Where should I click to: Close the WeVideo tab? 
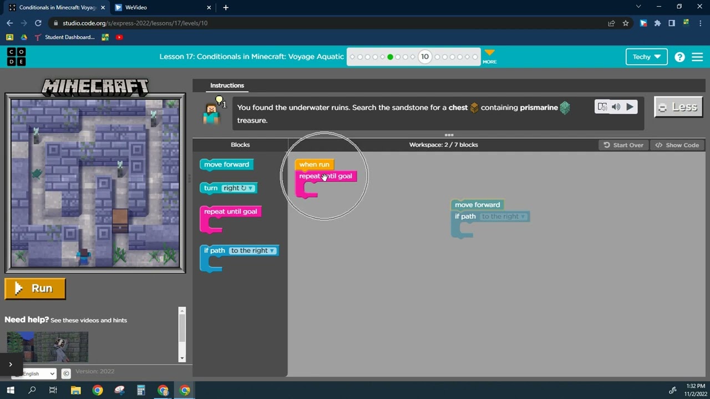pyautogui.click(x=209, y=8)
